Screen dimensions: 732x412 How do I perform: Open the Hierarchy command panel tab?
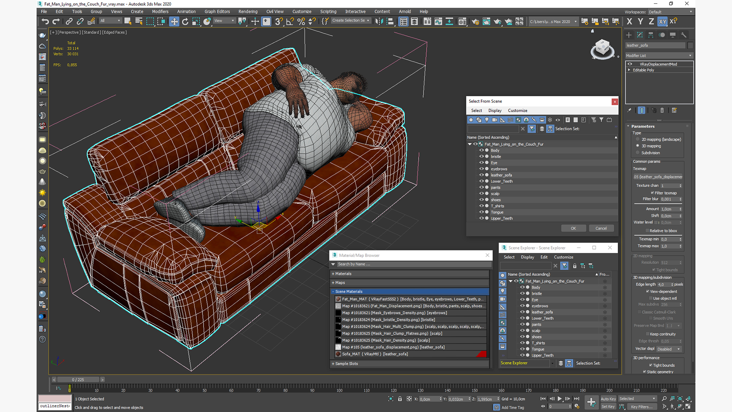(651, 35)
